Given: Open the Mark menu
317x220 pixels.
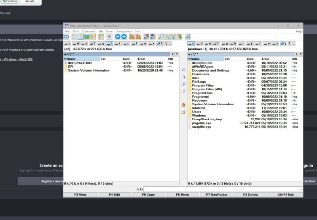Looking at the screenshot, I should [x=76, y=31].
